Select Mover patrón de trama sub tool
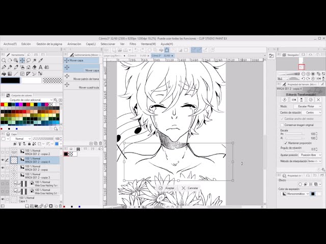326x244 pixels. pyautogui.click(x=81, y=77)
